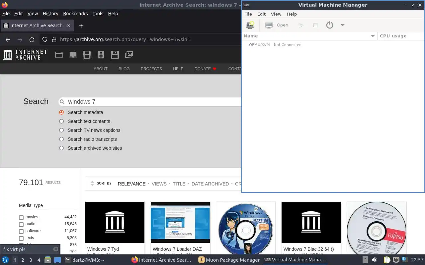Click the file manager icon in taskbar
Screen dimensions: 425x265
tap(48, 260)
